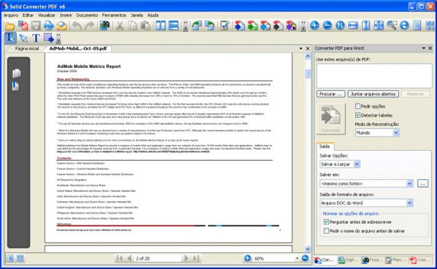
Task: Click the browse ellipsis button
Action: pyautogui.click(x=422, y=183)
